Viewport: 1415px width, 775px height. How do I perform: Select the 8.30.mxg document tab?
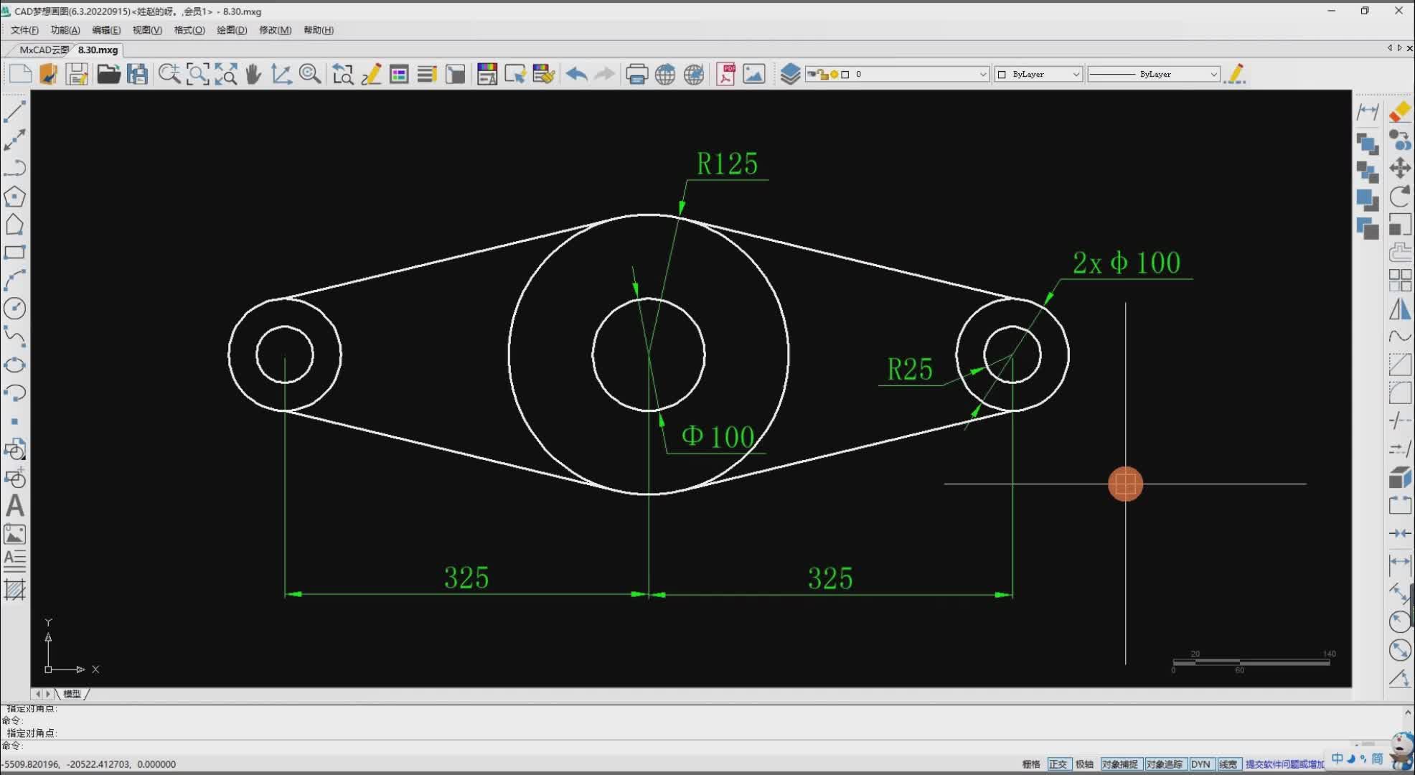tap(98, 50)
